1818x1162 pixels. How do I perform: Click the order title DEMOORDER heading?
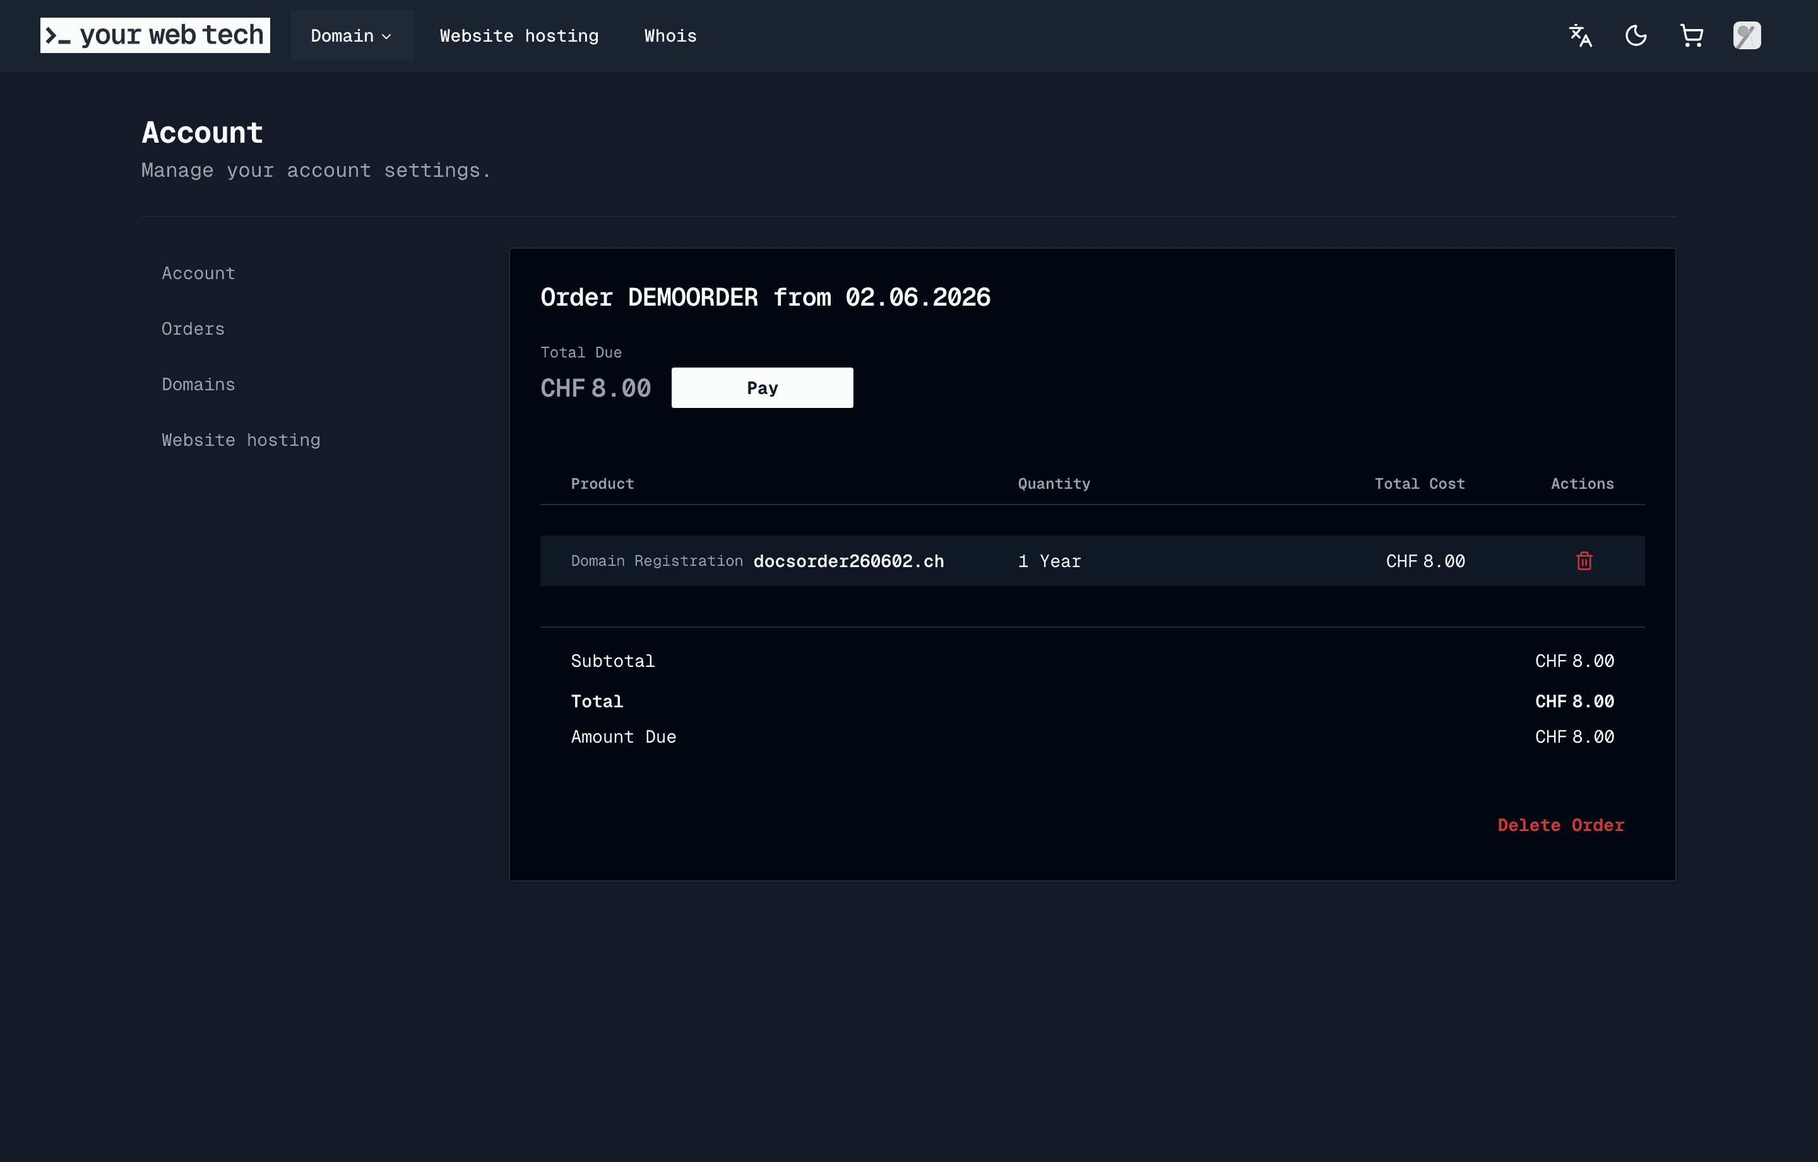766,297
